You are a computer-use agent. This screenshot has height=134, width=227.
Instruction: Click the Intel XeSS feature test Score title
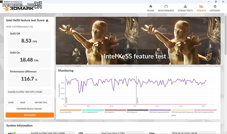[25, 20]
